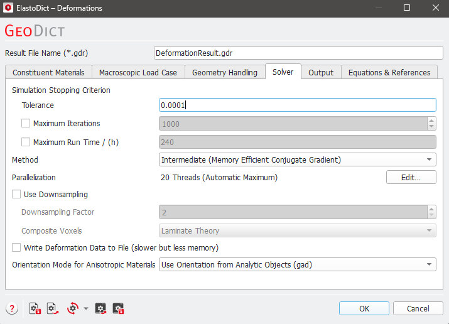Confirm with the OK button
The width and height of the screenshot is (449, 324).
364,308
